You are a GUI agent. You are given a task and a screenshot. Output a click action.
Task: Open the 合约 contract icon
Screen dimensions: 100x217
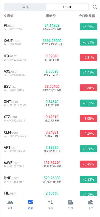click(71, 202)
